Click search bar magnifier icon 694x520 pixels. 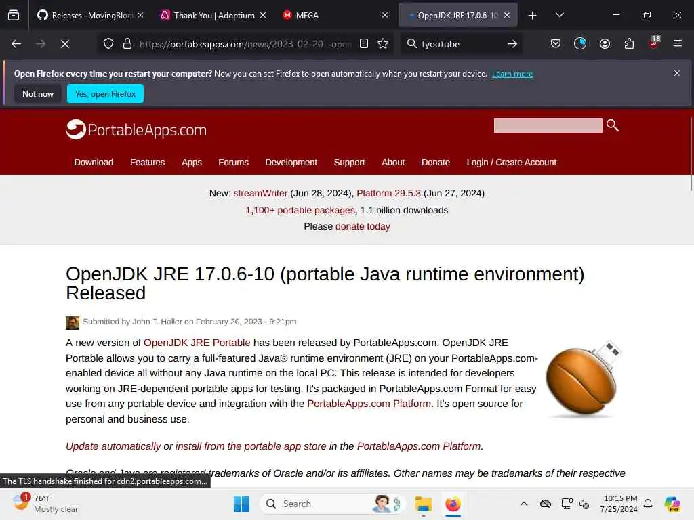411,43
